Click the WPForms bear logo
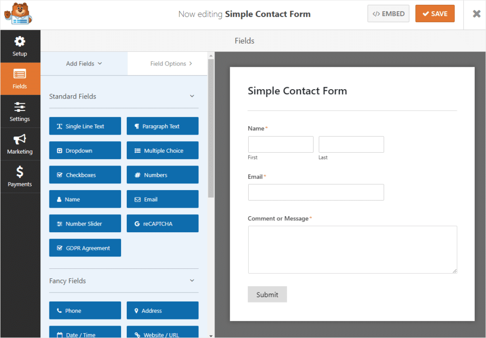The height and width of the screenshot is (338, 486). click(x=18, y=14)
